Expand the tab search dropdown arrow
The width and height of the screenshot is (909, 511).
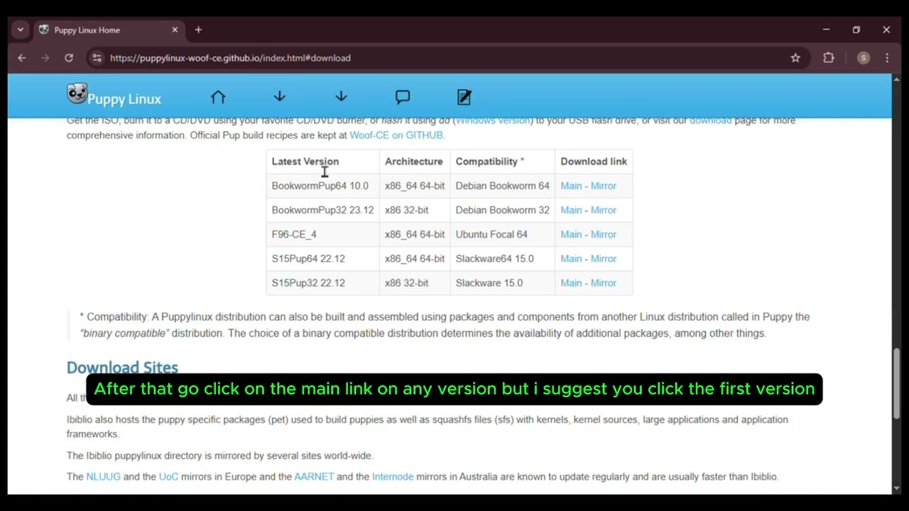(20, 30)
